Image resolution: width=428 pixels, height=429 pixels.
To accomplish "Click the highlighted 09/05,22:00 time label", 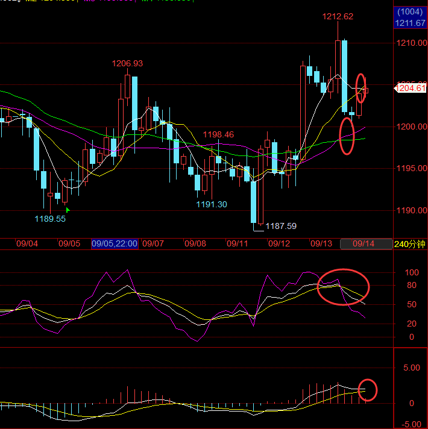I will point(115,243).
